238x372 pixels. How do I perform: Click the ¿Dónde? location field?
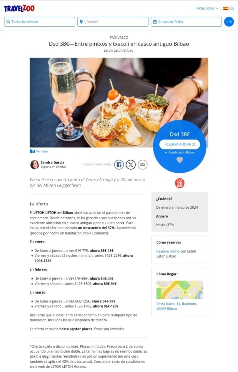[x=113, y=22]
